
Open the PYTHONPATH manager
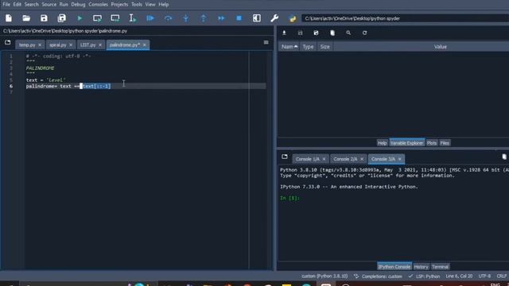point(292,18)
